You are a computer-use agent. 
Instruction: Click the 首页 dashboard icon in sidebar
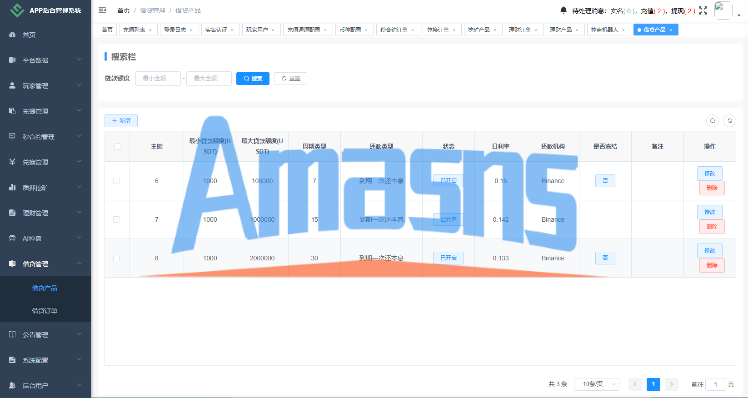pyautogui.click(x=12, y=35)
